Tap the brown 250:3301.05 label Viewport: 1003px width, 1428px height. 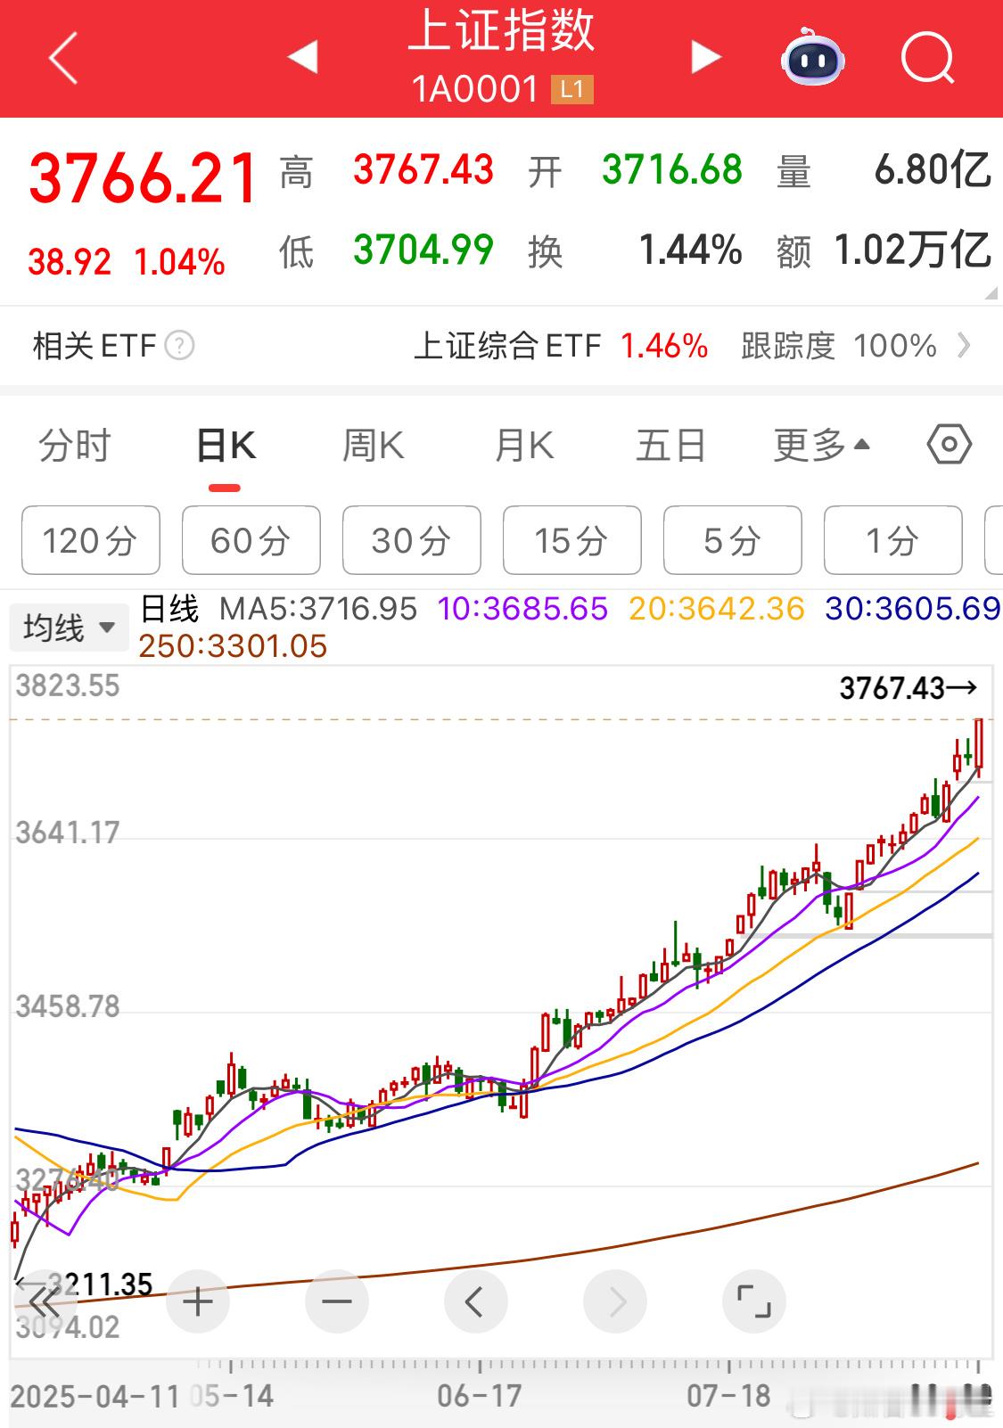[233, 646]
